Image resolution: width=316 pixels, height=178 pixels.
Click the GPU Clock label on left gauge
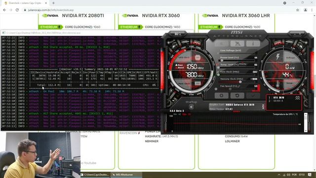coord(184,57)
